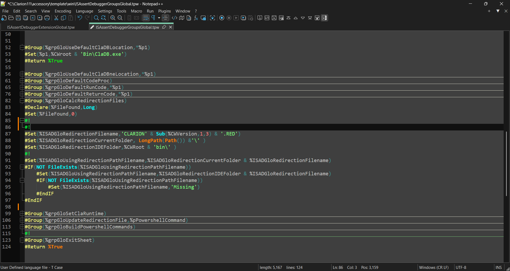This screenshot has height=271, width=510.
Task: Click the New file toolbar icon
Action: 4,18
